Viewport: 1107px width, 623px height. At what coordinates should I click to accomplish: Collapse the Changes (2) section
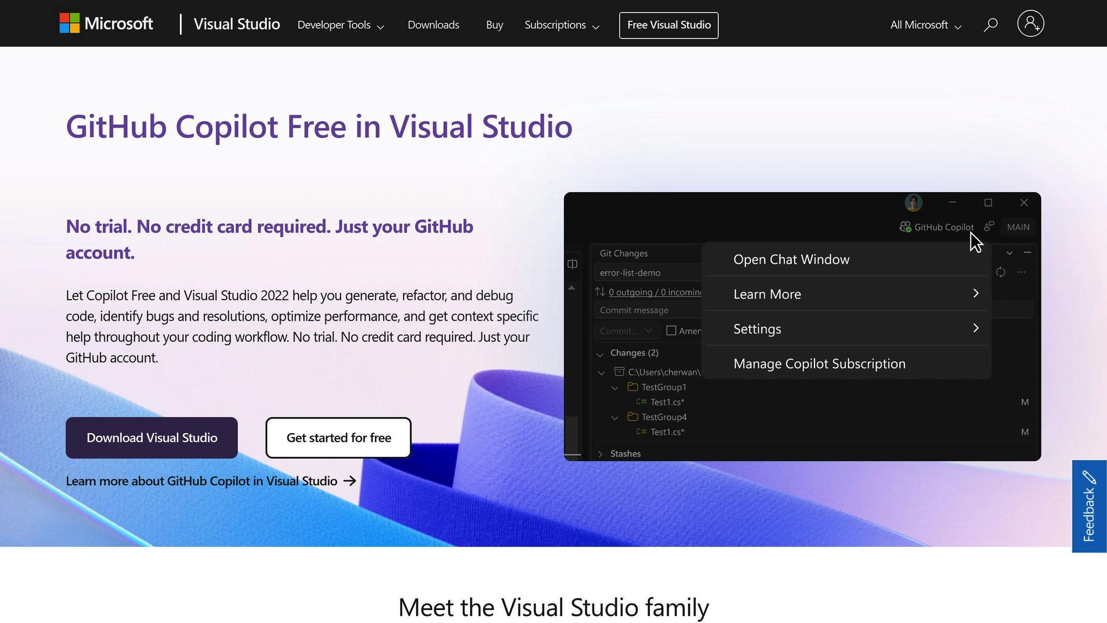pos(600,354)
